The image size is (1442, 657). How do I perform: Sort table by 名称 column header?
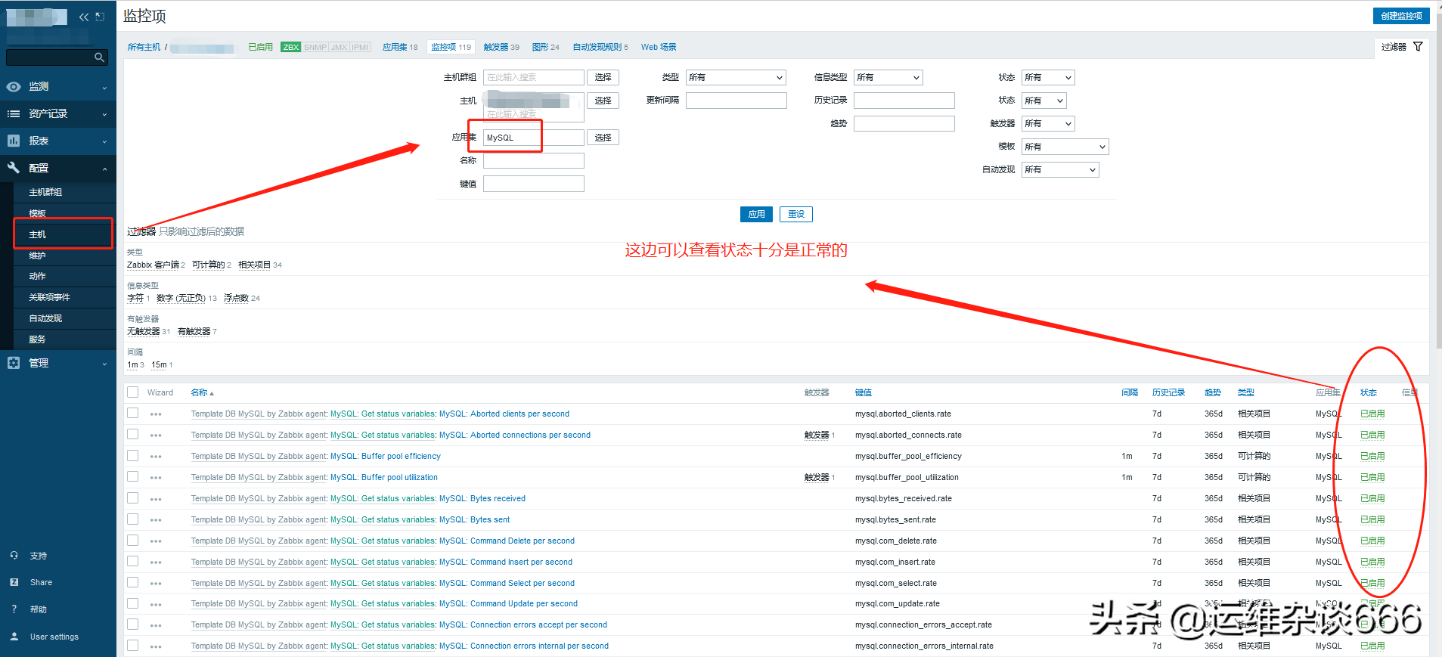pos(202,392)
